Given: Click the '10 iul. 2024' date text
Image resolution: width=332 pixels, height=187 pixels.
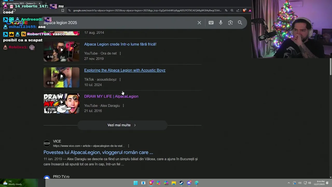Looking at the screenshot, I should click(x=93, y=85).
